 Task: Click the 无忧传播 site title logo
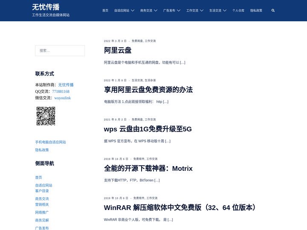(x=46, y=7)
